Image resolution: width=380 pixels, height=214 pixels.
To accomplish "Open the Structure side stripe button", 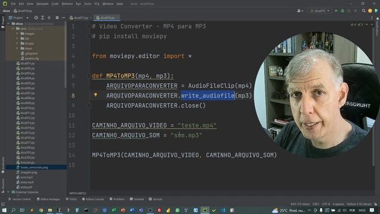I will 2,185.
